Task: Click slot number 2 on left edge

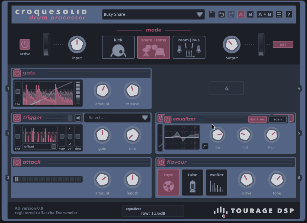Action: click(8, 133)
